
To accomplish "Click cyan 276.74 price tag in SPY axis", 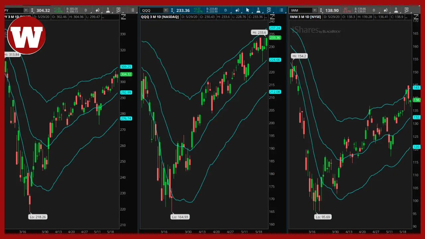I will pos(126,119).
